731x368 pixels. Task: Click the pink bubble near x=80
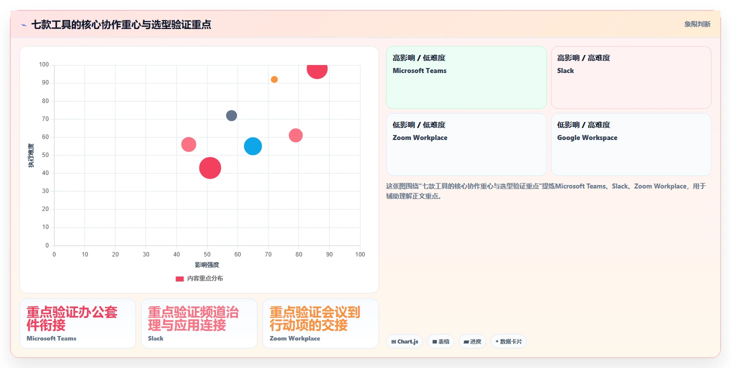pos(295,135)
